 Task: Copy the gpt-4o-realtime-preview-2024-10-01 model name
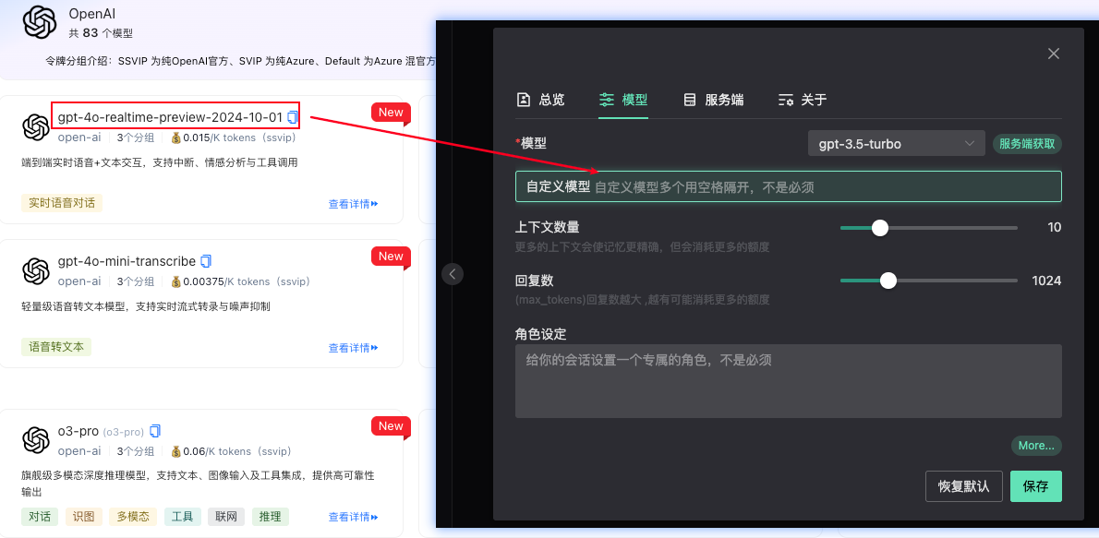pyautogui.click(x=292, y=116)
